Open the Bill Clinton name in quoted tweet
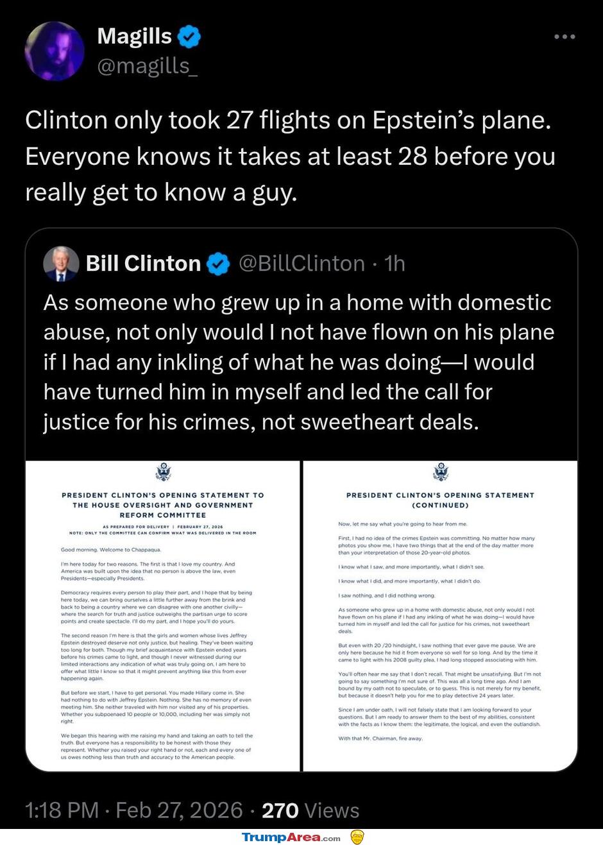 click(144, 264)
